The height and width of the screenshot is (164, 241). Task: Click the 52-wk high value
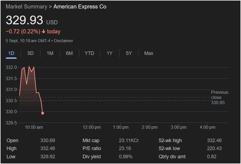[x=214, y=140]
